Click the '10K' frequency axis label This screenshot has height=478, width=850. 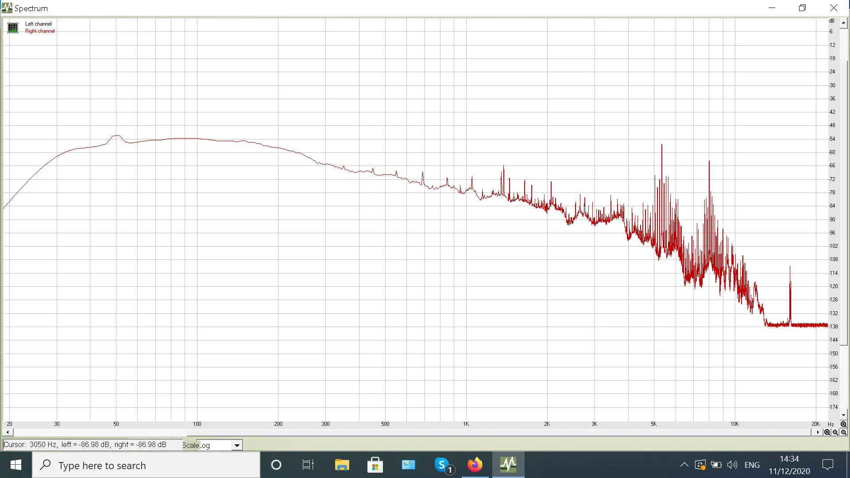click(x=734, y=424)
